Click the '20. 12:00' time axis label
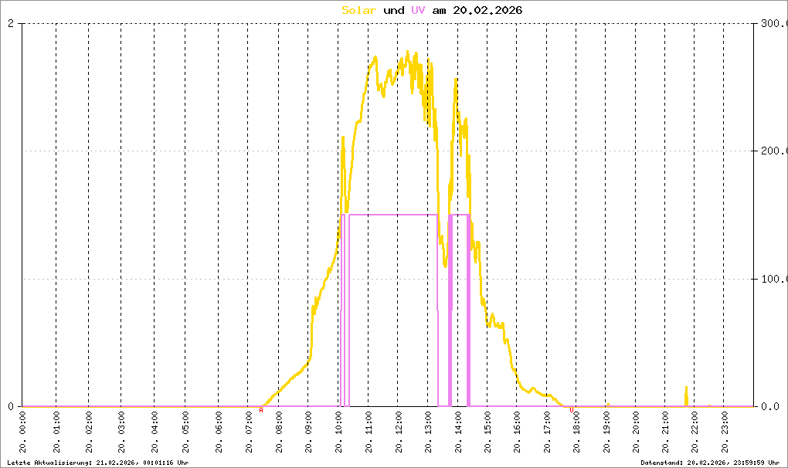This screenshot has width=788, height=468. (x=399, y=432)
